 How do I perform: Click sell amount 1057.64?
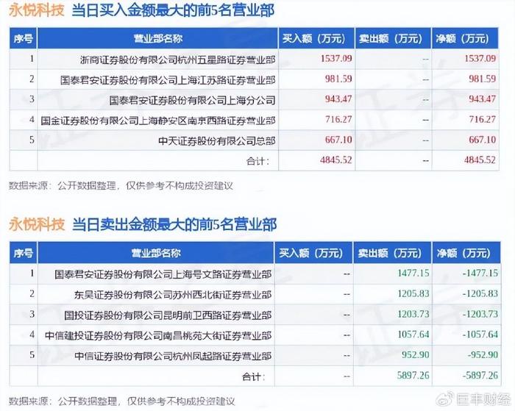(x=413, y=335)
